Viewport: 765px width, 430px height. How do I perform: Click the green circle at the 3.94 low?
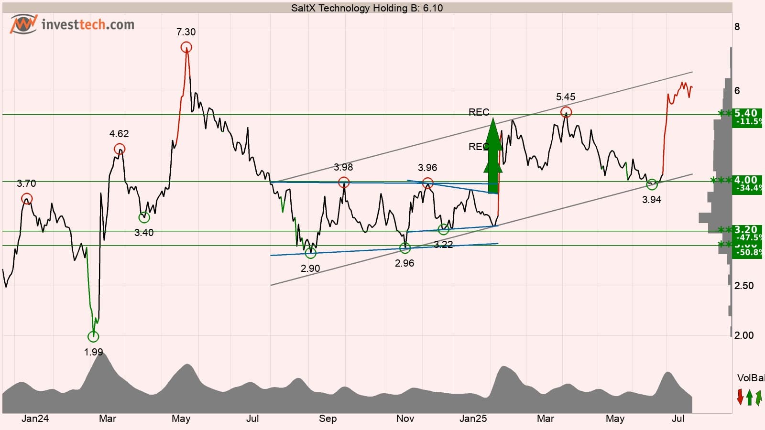(652, 184)
